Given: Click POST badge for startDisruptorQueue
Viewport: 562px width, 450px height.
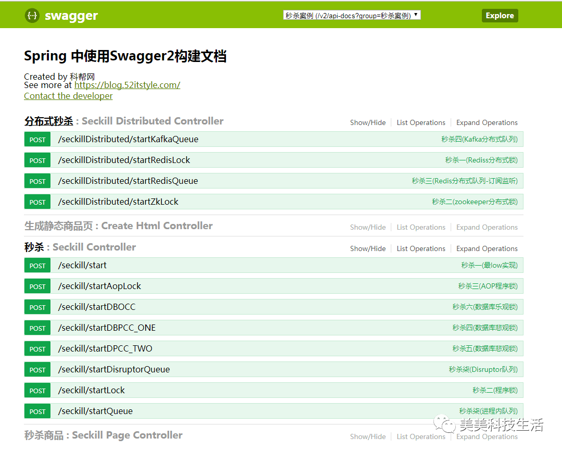Looking at the screenshot, I should coord(37,369).
